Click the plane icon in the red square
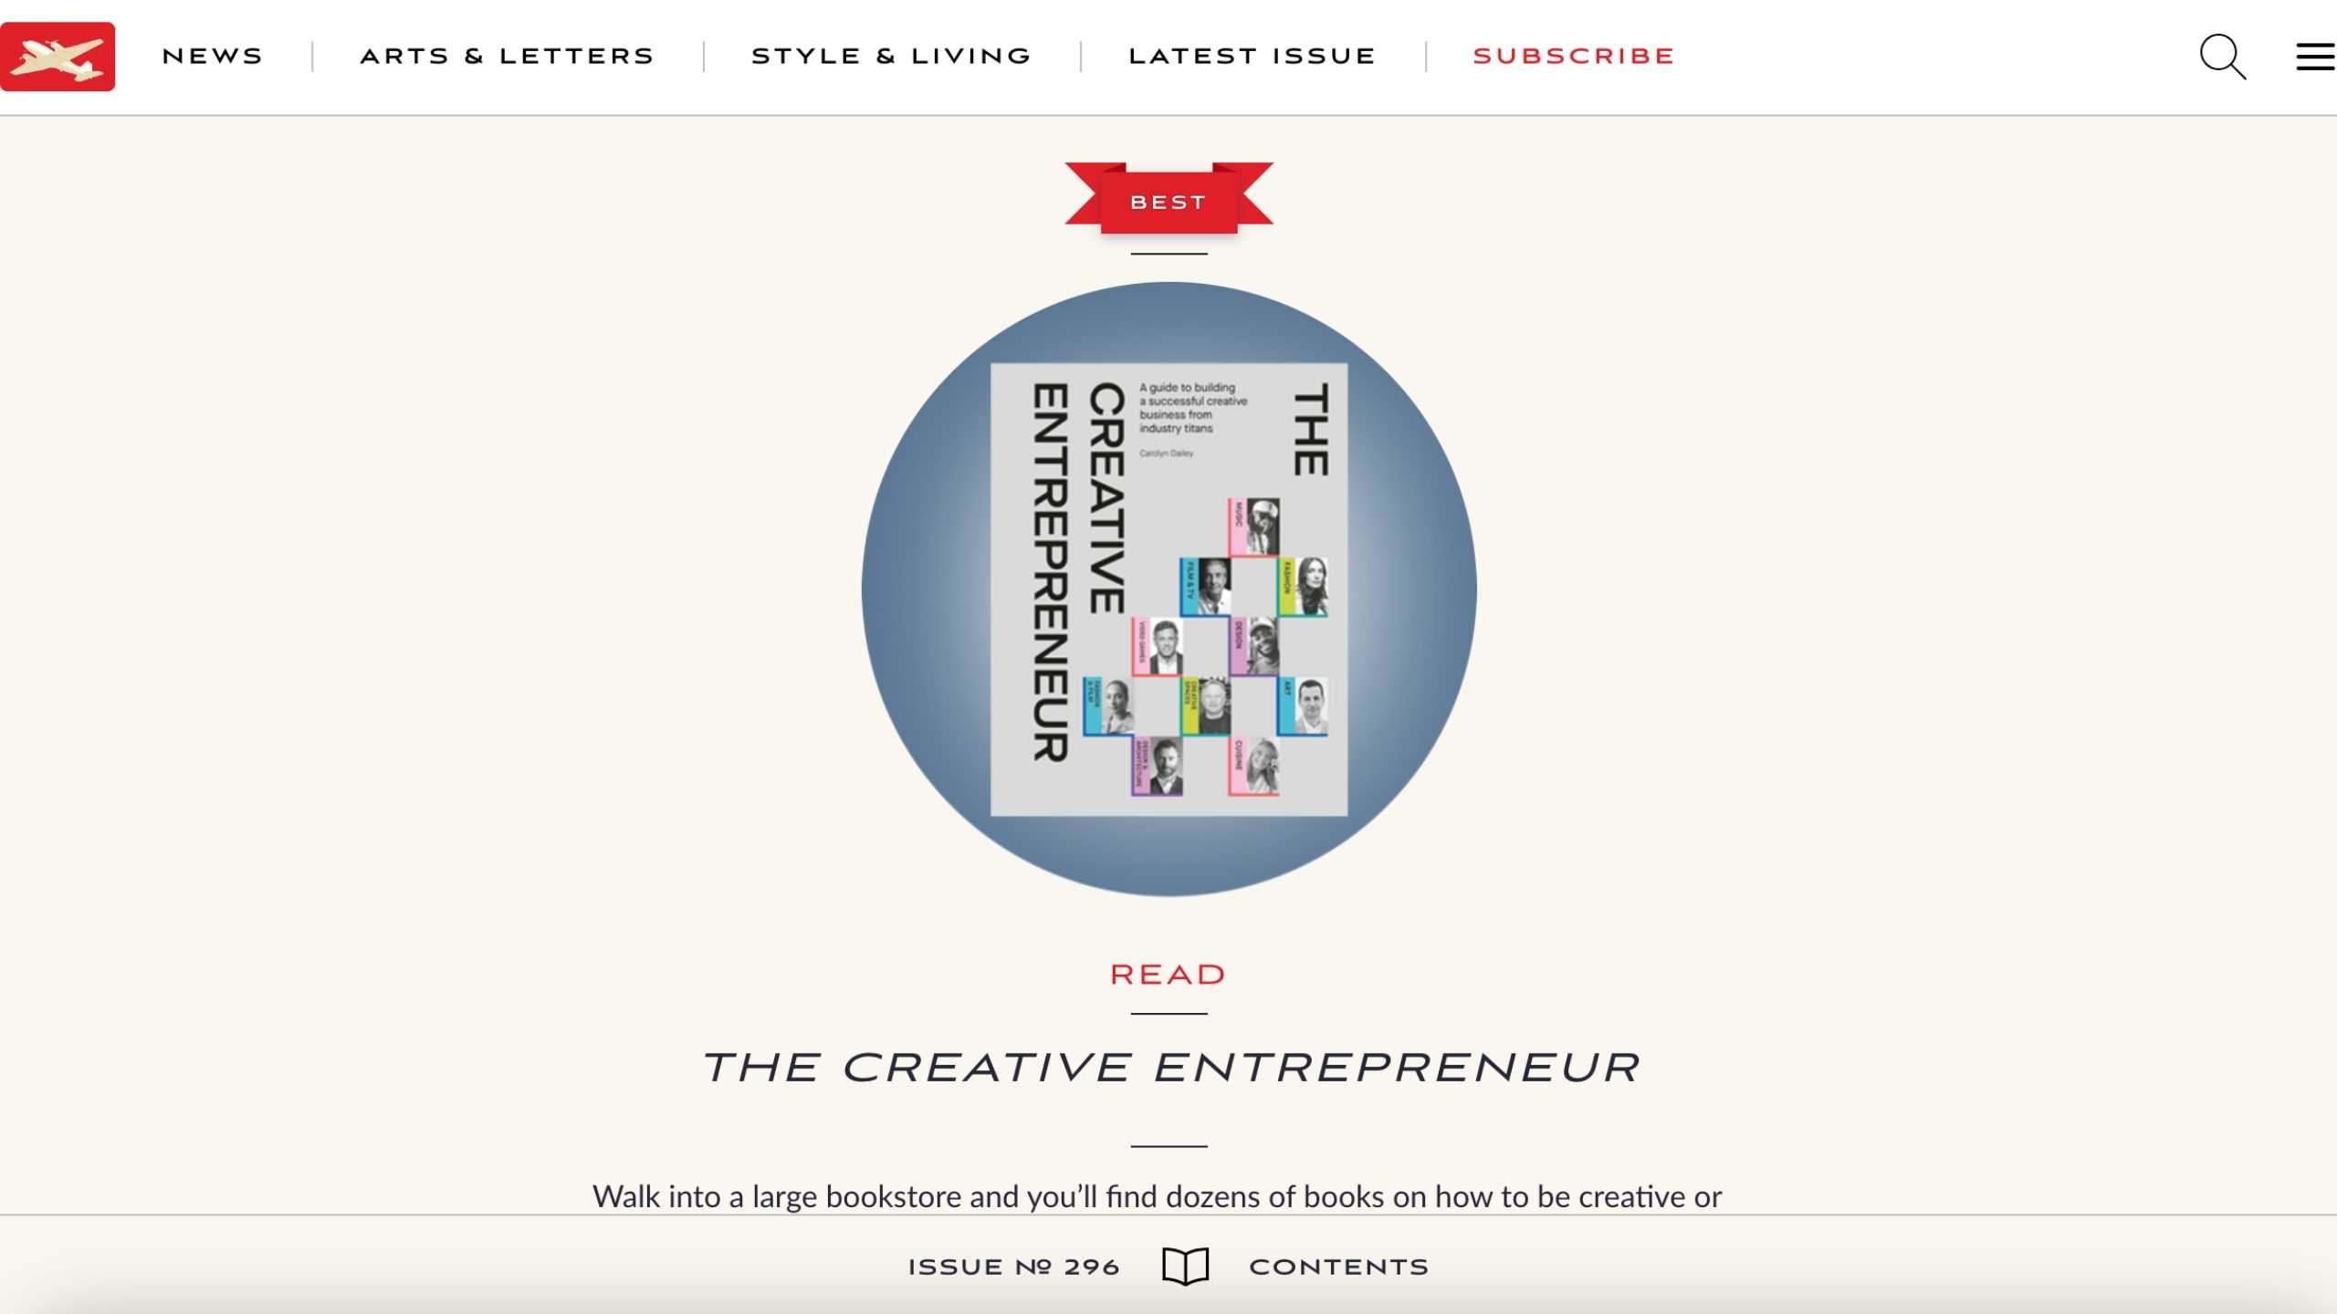 [58, 57]
